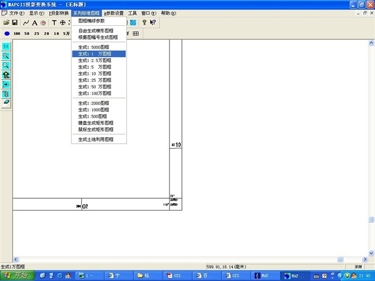Open the A参数设置 menu
Screen dimensions: 375x281
(x=114, y=13)
